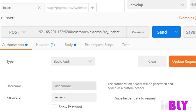Open the Examples link
Image resolution: width=196 pixels, height=112 pixels.
(187, 18)
